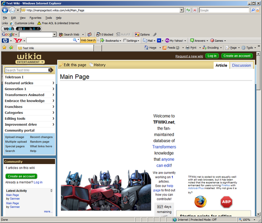Select the Article tab
Image resolution: width=262 pixels, height=223 pixels.
coord(221,66)
